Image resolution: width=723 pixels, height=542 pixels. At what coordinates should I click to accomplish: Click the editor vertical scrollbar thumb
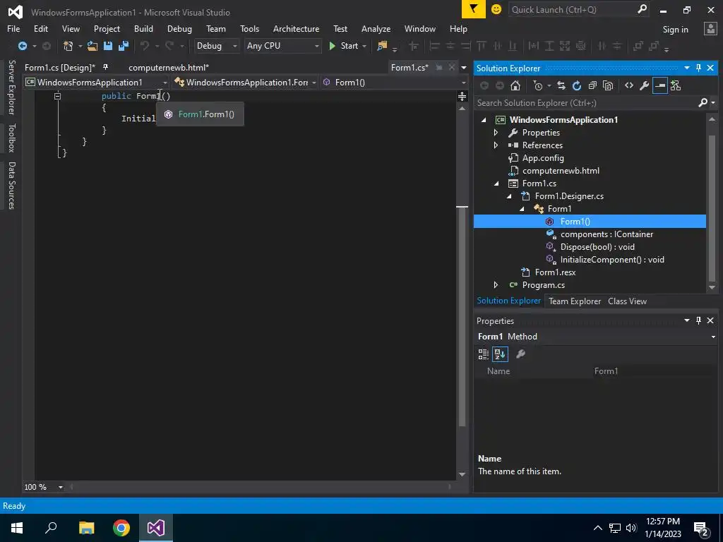click(x=462, y=318)
